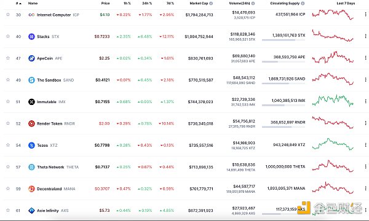This screenshot has width=369, height=221.
Task: Open the Decentraland MANA coin page
Action: click(x=56, y=189)
